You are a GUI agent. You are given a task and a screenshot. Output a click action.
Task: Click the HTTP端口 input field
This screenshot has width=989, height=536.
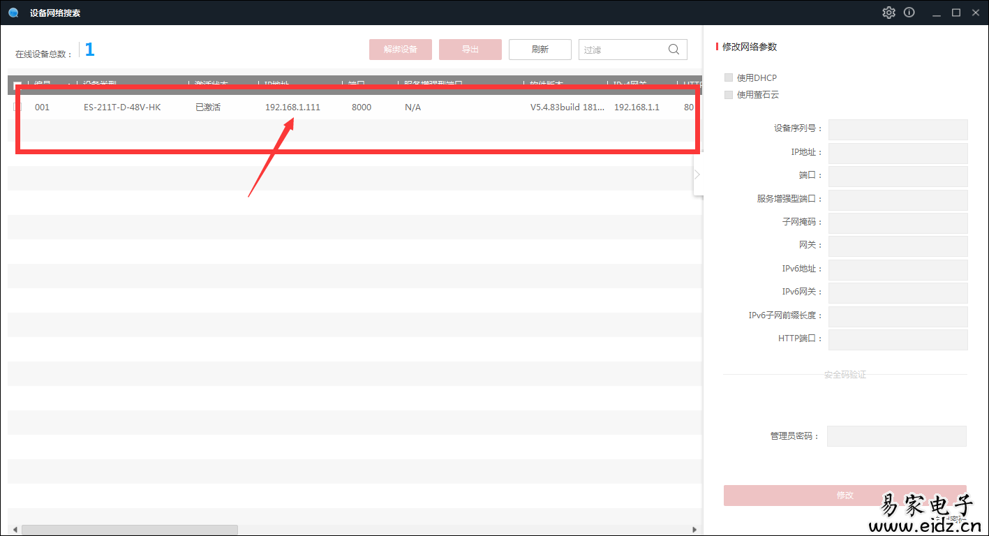898,340
